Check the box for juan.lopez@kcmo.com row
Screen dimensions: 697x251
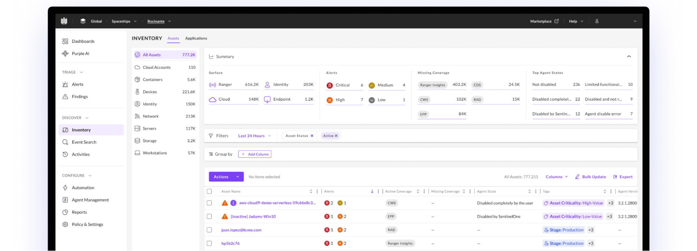[209, 230]
